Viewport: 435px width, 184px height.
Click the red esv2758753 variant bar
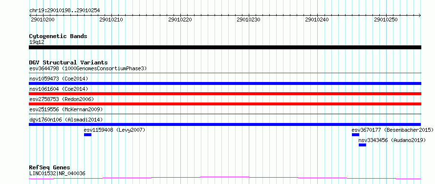[225, 104]
